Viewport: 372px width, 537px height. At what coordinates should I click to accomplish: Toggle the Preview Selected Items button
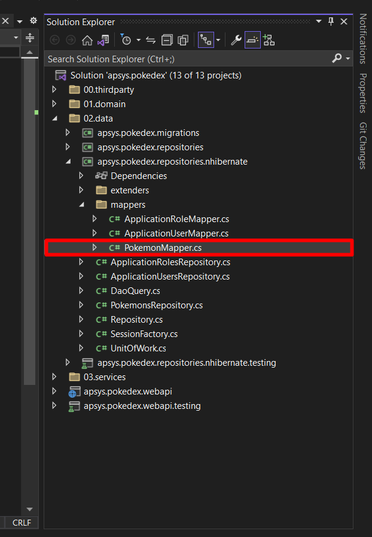(252, 40)
